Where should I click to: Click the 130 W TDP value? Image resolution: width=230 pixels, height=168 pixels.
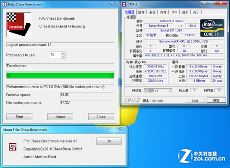(x=192, y=26)
